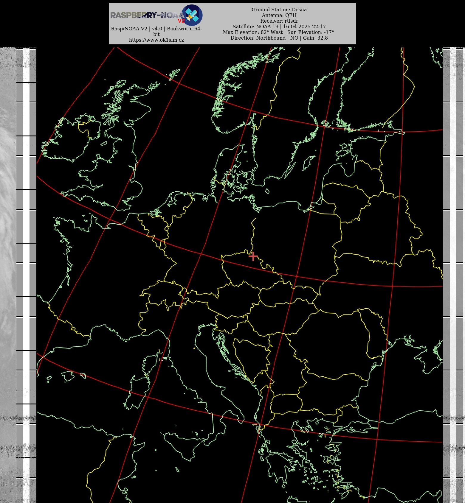Click 'Satellite: NOAA 19 | 16-04-2025 22:17' text

279,27
